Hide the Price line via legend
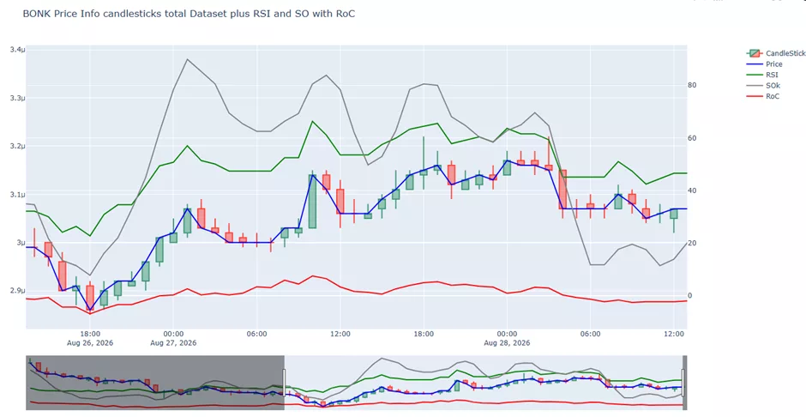The height and width of the screenshot is (417, 806). 765,64
